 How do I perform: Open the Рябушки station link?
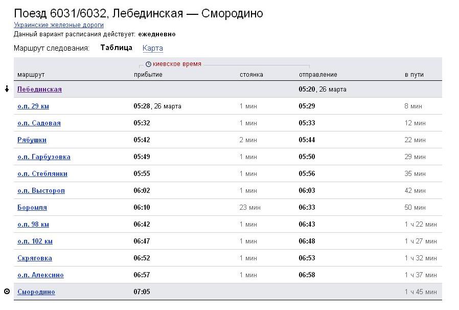tap(32, 140)
